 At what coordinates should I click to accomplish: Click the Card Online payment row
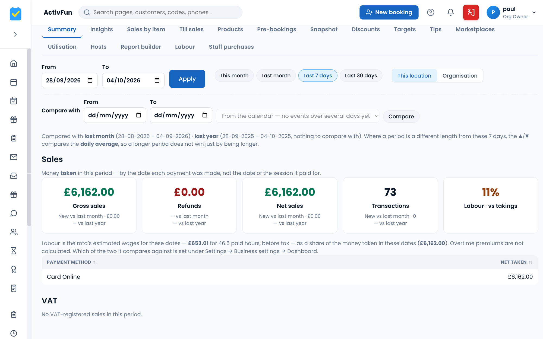pos(290,277)
